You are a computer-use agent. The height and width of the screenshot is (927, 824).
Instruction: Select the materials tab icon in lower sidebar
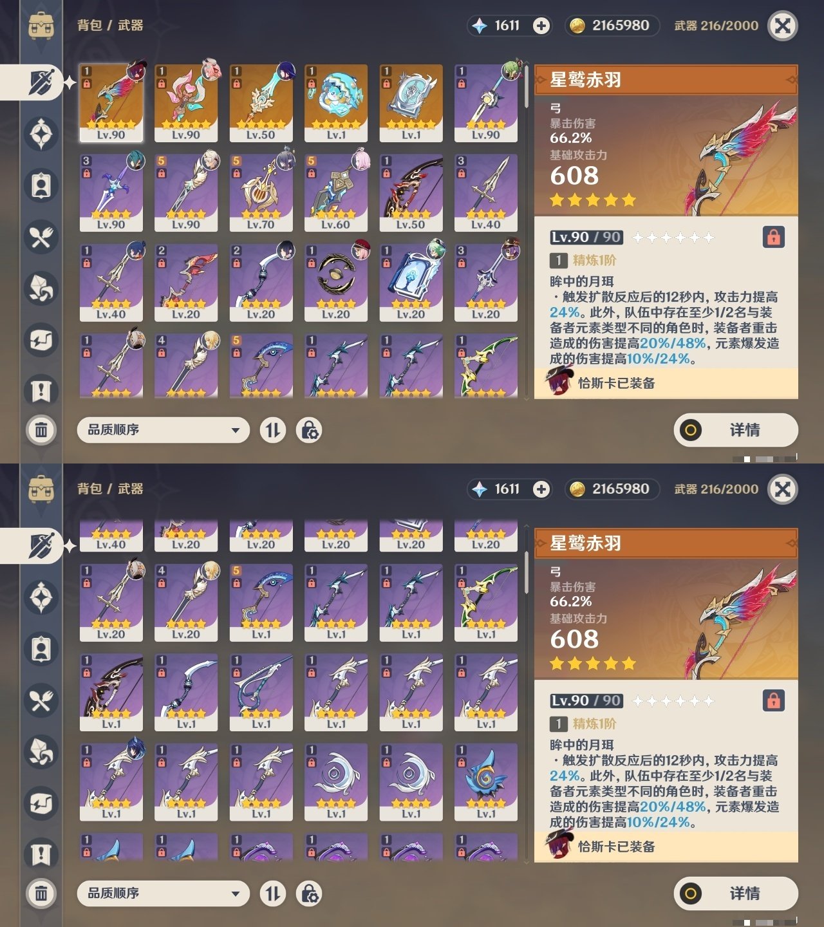41,752
